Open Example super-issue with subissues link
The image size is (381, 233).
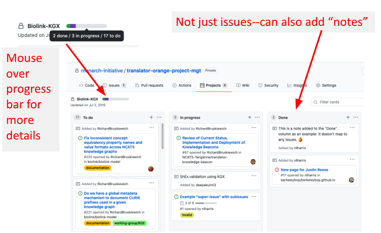[214, 196]
